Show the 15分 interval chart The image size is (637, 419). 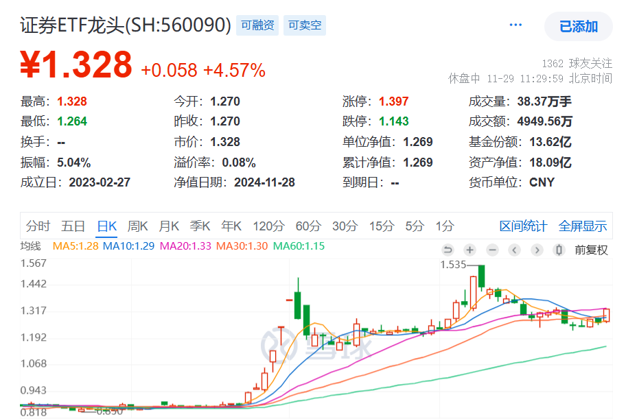[382, 226]
